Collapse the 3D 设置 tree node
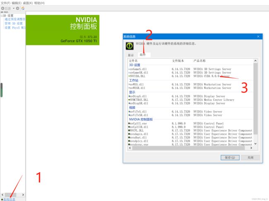Image resolution: width=269 pixels, height=201 pixels. (2, 16)
